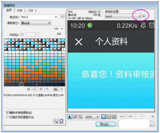This screenshot has height=133, width=160.
Task: Open the export wizard wand icon
Action: [x=56, y=121]
